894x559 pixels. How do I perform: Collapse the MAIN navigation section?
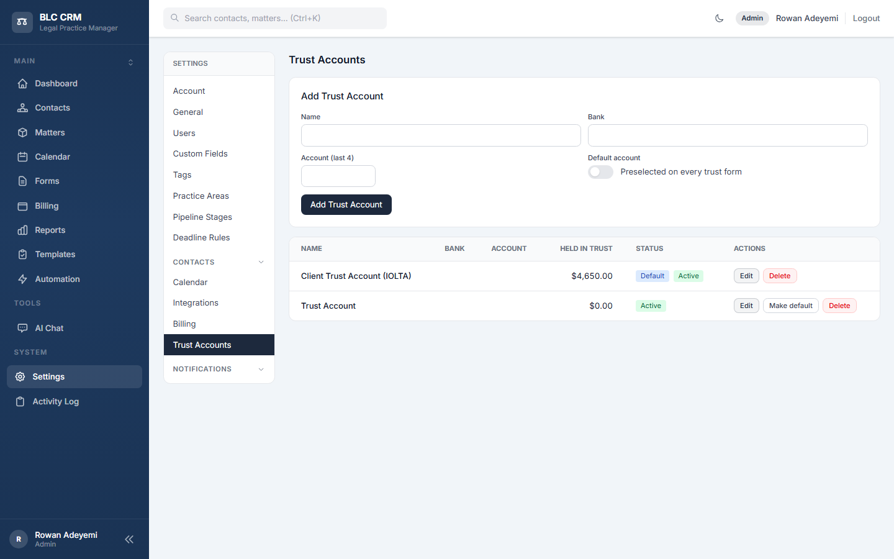tap(130, 62)
